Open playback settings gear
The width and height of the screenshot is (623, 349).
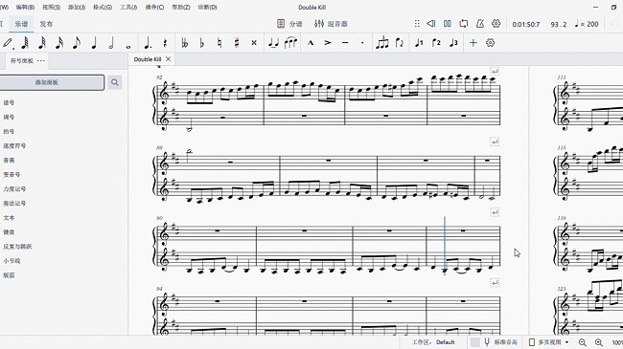[x=496, y=24]
